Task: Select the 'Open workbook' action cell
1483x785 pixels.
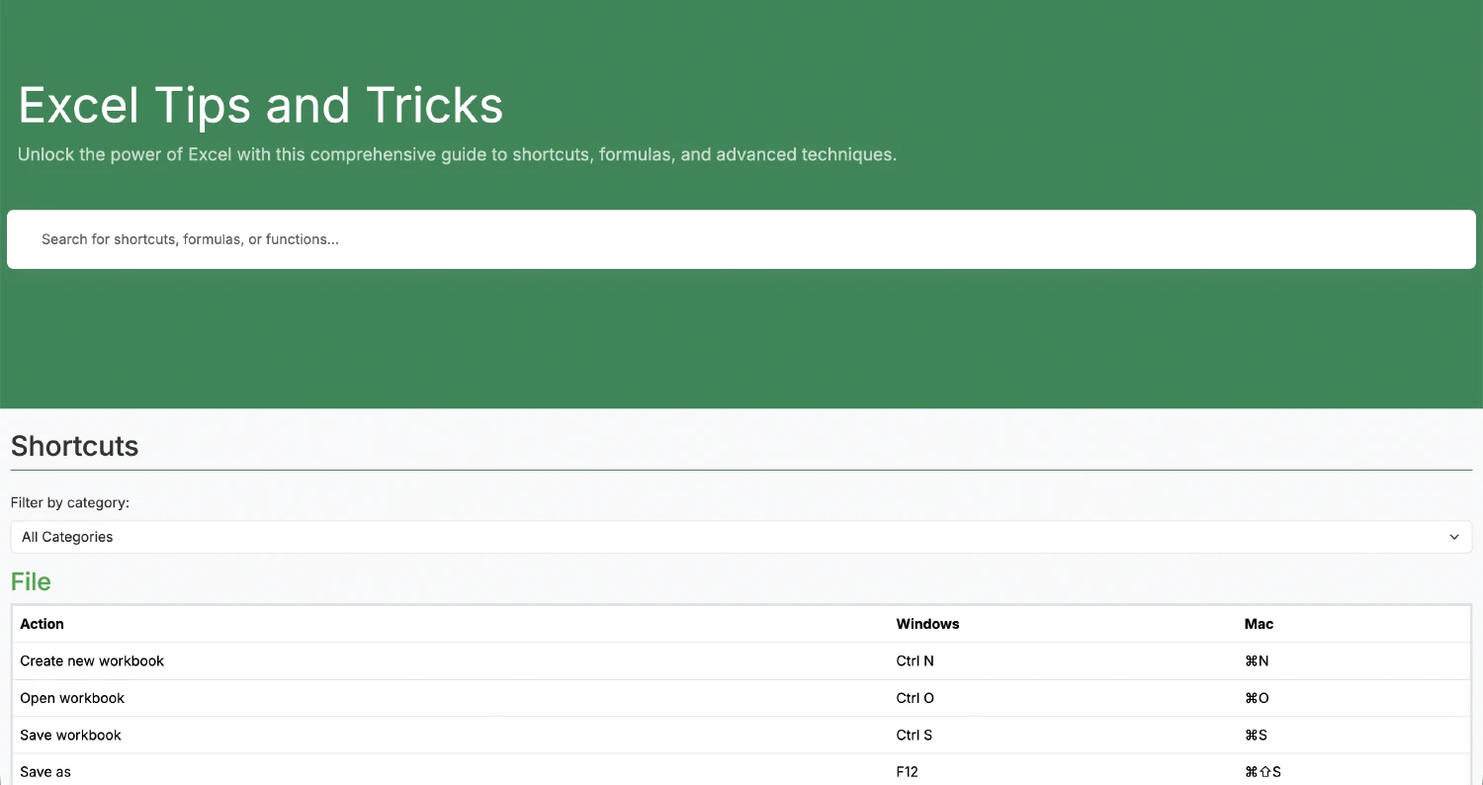Action: 72,698
